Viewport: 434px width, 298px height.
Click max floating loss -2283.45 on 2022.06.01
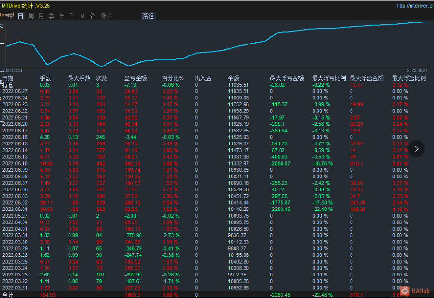tap(280, 210)
